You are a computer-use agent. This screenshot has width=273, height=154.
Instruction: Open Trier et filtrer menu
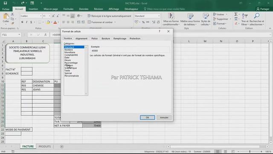tap(245, 19)
